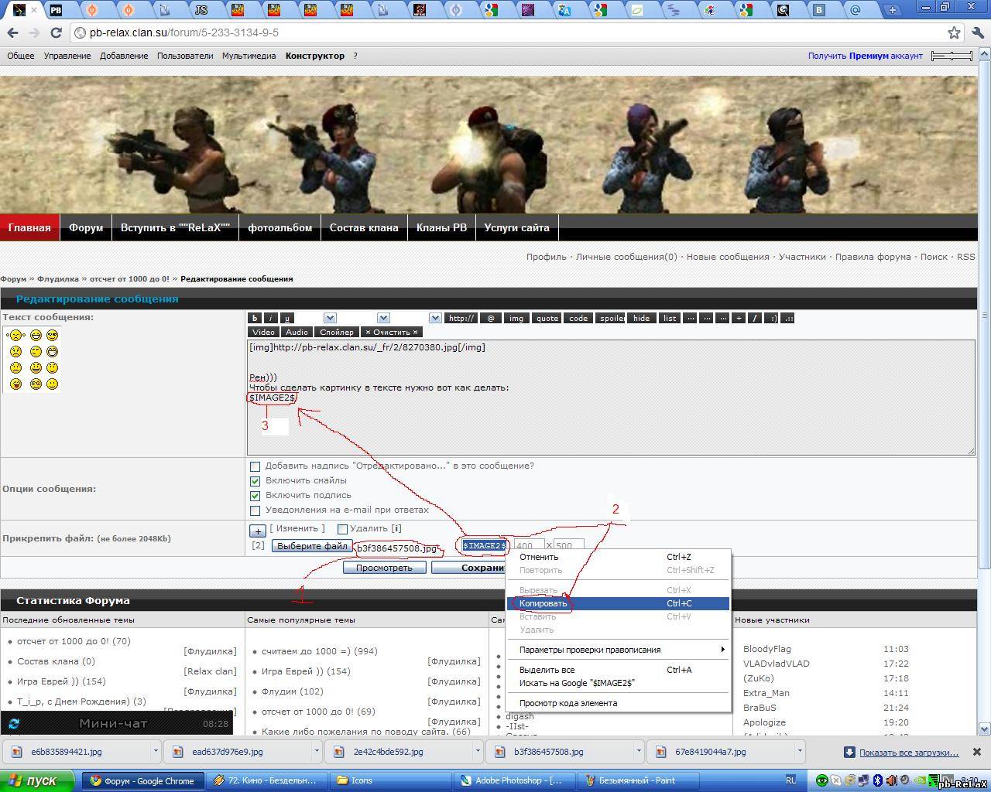Uncheck 'Включить смайлы' checkbox
991x792 pixels.
click(255, 481)
